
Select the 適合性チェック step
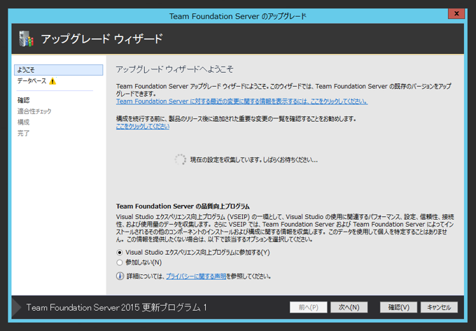34,111
